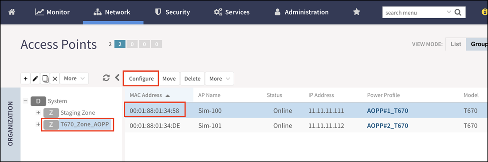Clone the selected zone icon
Screen dimensions: 488x162
[x=45, y=78]
